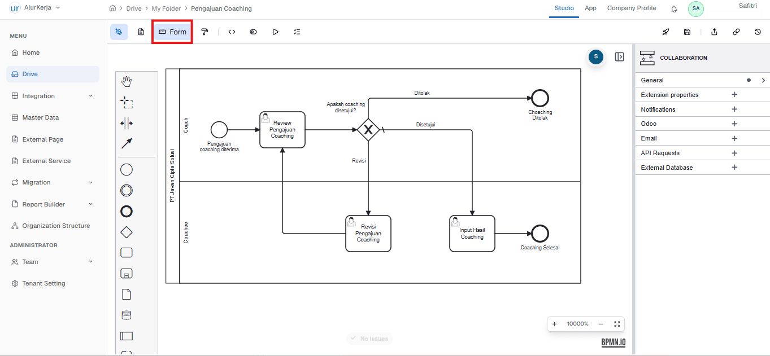Screen dimensions: 770x356
Task: Select the start event circle shape
Action: tap(126, 169)
